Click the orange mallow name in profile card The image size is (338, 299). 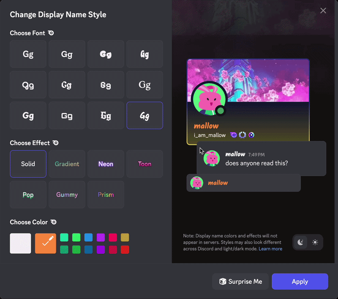[x=206, y=126]
